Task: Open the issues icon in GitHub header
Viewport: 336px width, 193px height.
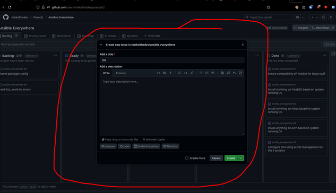Action: click(324, 17)
